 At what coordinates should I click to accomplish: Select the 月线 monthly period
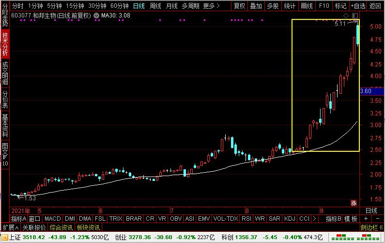171,6
